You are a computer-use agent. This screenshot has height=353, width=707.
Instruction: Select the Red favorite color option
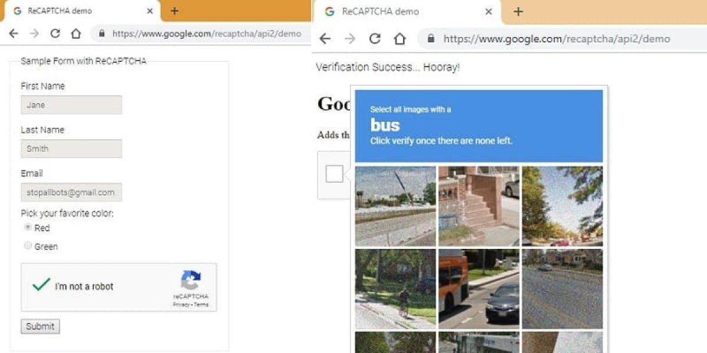[x=27, y=227]
